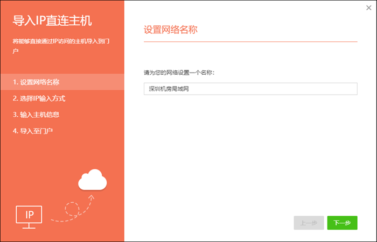Select step 1 设置网络名称
The width and height of the screenshot is (377, 242).
coord(36,82)
